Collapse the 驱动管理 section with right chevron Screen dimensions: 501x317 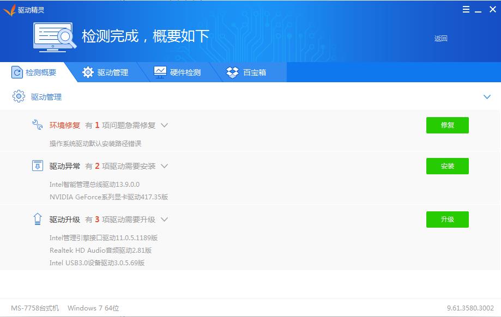pyautogui.click(x=487, y=97)
